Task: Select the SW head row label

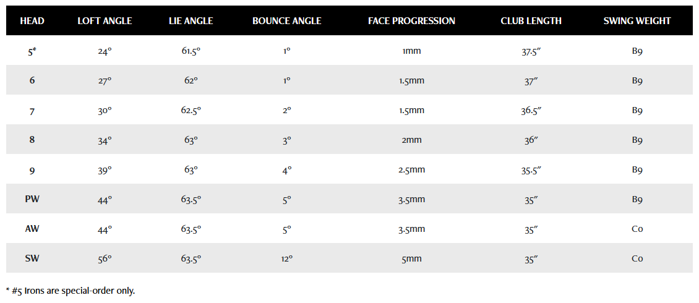Action: click(32, 258)
